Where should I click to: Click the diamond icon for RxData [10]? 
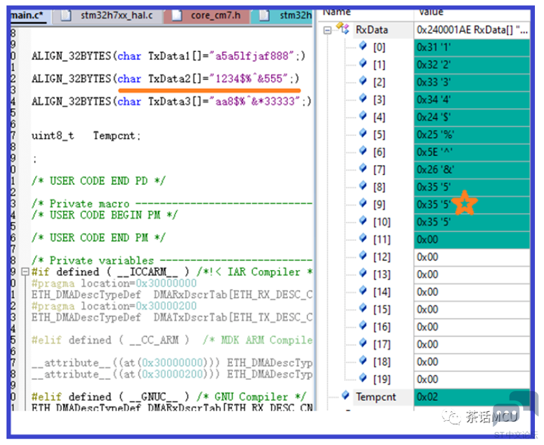pyautogui.click(x=363, y=221)
